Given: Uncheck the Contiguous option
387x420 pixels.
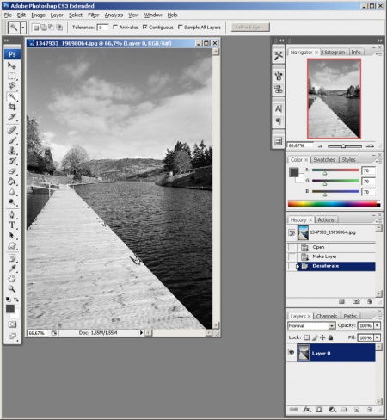Looking at the screenshot, I should pyautogui.click(x=145, y=27).
